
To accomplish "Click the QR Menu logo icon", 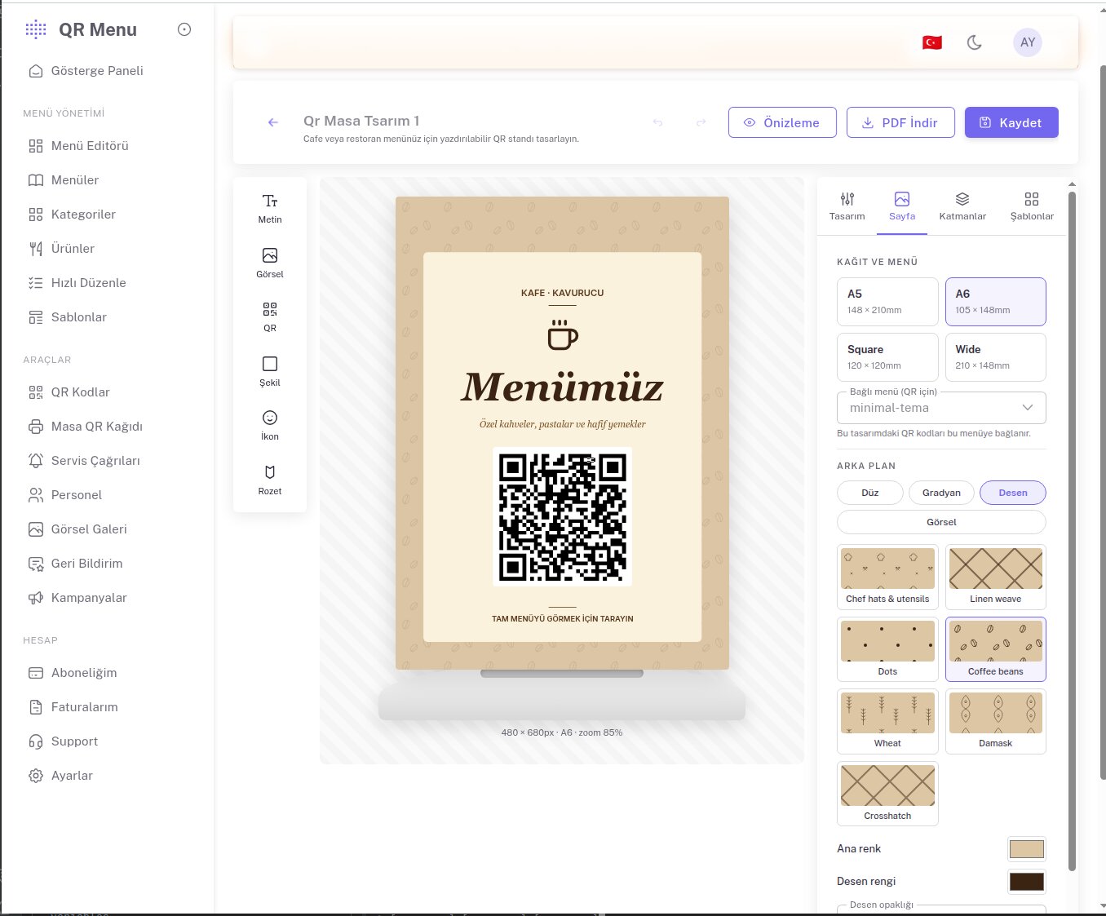I will tap(36, 29).
